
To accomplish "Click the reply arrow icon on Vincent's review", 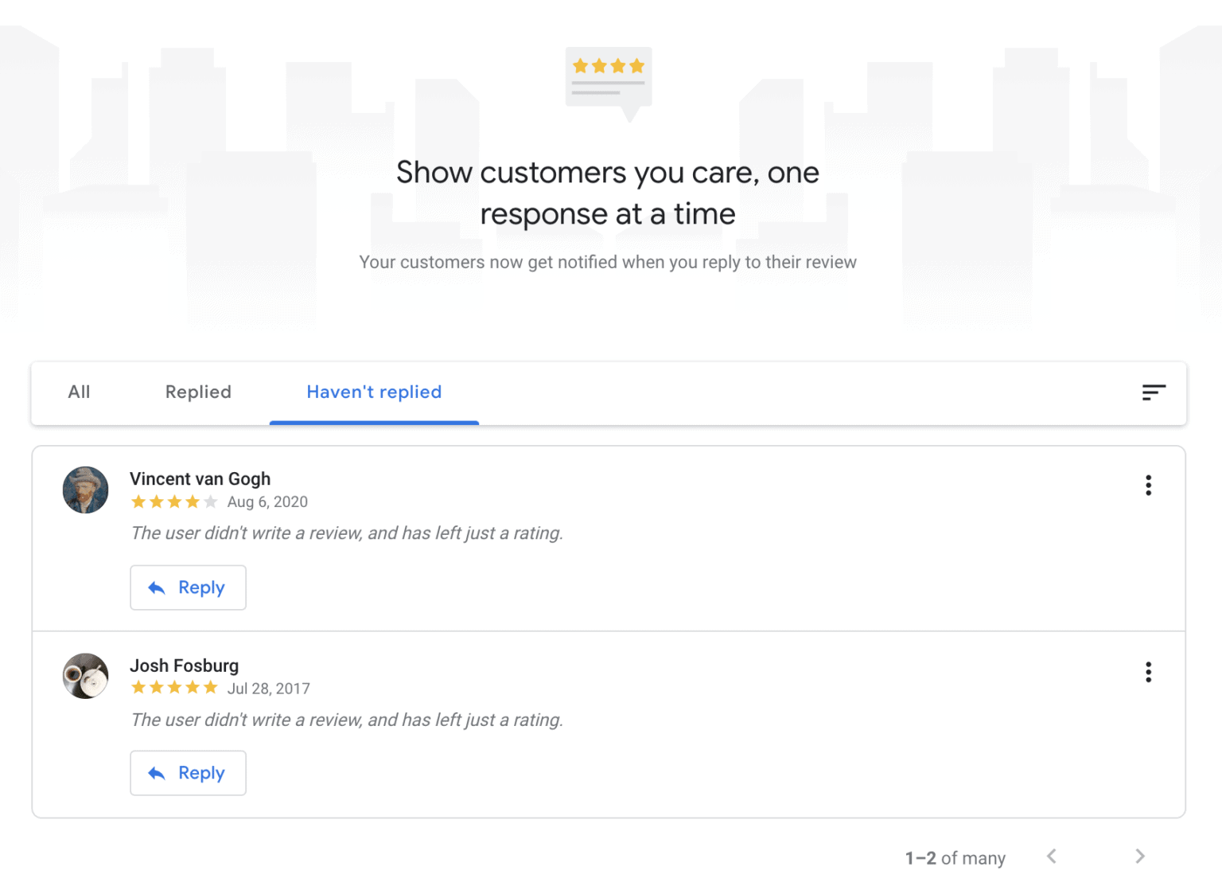I will tap(157, 587).
